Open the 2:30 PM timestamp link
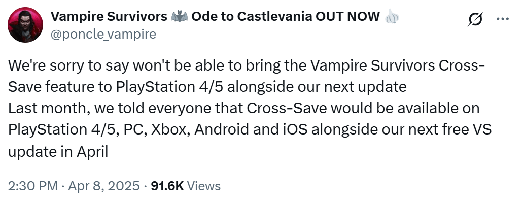The image size is (524, 201). 33,186
